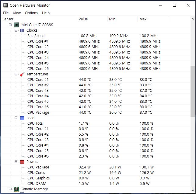
Task: Select the CPU Total load row
Action: pyautogui.click(x=96, y=123)
